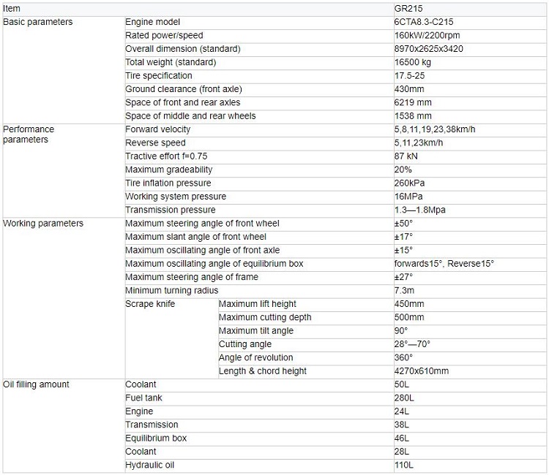Screen dimensions: 549x475
Task: Click the Forward velocity speed values
Action: [435, 129]
